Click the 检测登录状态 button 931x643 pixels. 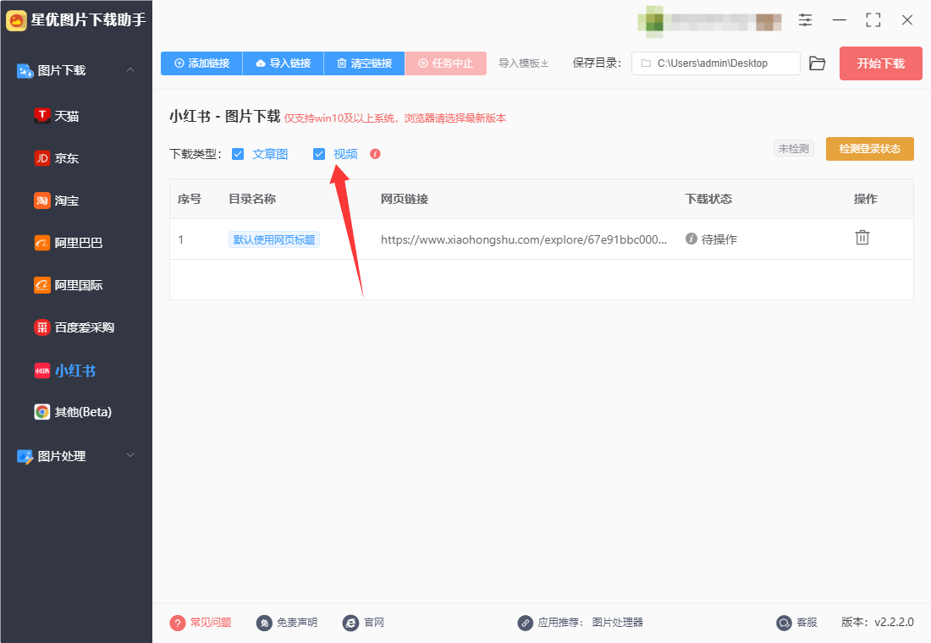coord(870,149)
